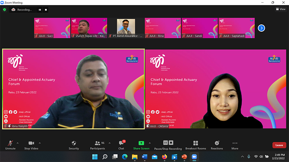The height and width of the screenshot is (162, 289).
Task: Open the Reactions menu
Action: tap(217, 145)
